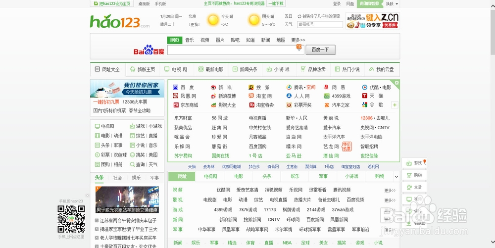Click today's sunny weather icon
Screen dimensions: 495x248
coord(213,20)
